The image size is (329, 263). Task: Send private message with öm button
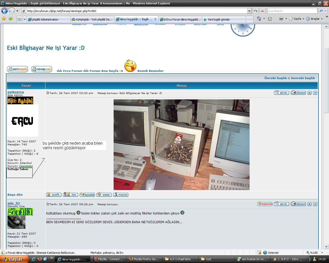coord(70,195)
